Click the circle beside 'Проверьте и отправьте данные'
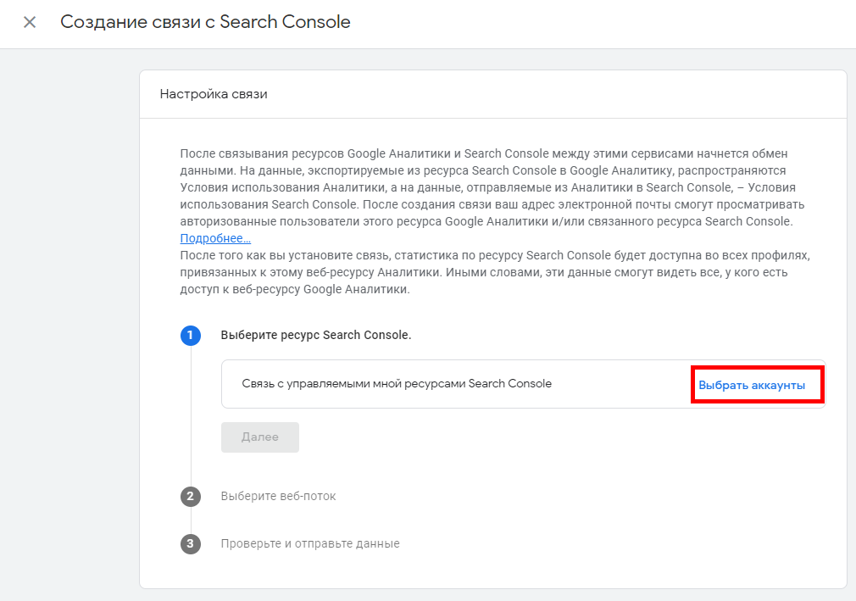The width and height of the screenshot is (856, 601). click(191, 543)
